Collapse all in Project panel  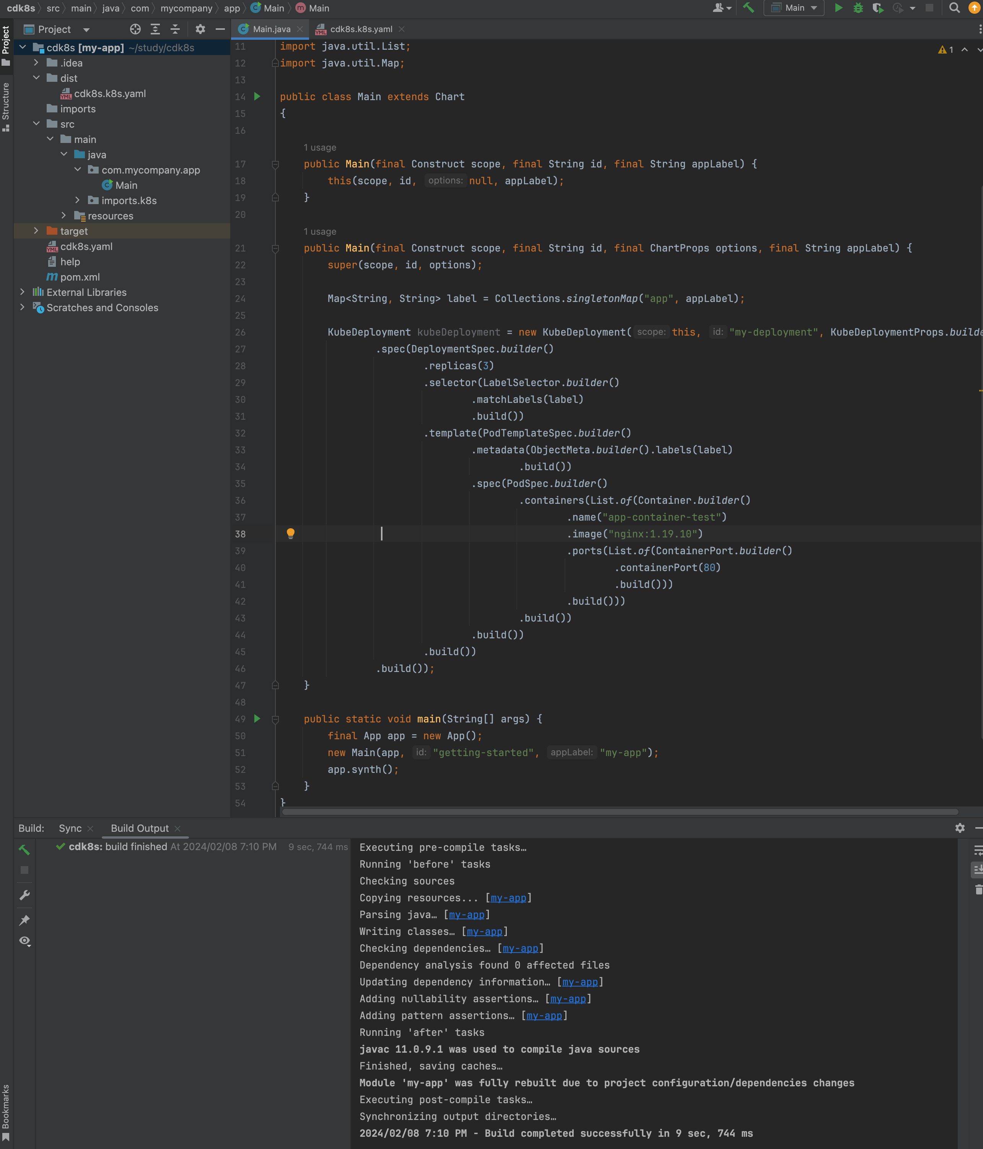175,29
